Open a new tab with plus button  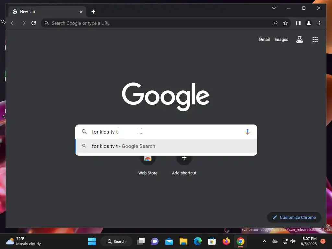pos(93,12)
